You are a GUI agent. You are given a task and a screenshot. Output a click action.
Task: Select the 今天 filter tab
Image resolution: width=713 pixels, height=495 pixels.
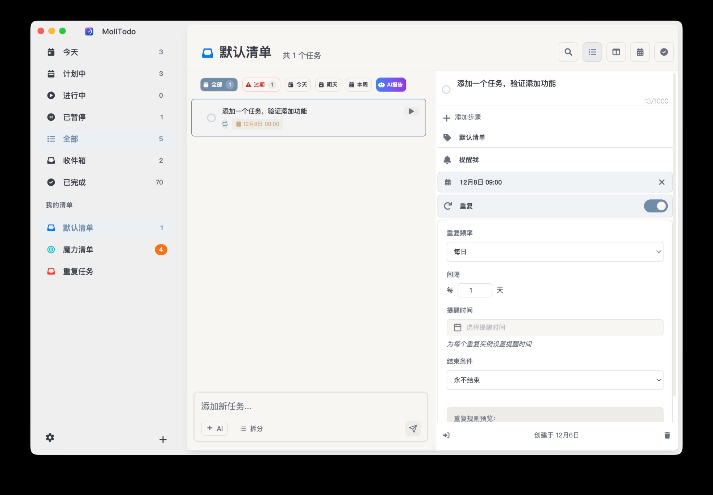(297, 85)
